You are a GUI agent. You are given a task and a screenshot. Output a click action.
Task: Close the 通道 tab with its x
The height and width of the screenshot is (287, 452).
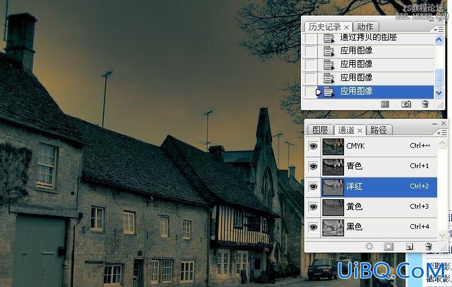(x=360, y=130)
